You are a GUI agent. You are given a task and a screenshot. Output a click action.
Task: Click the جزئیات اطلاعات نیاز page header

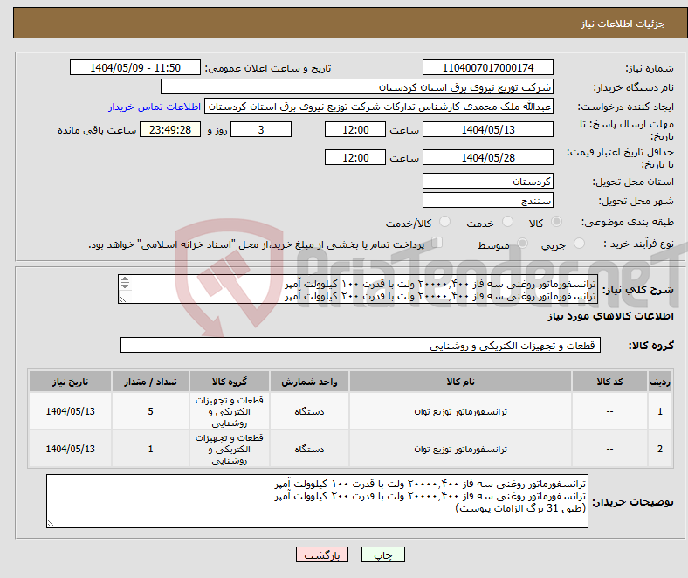(623, 24)
